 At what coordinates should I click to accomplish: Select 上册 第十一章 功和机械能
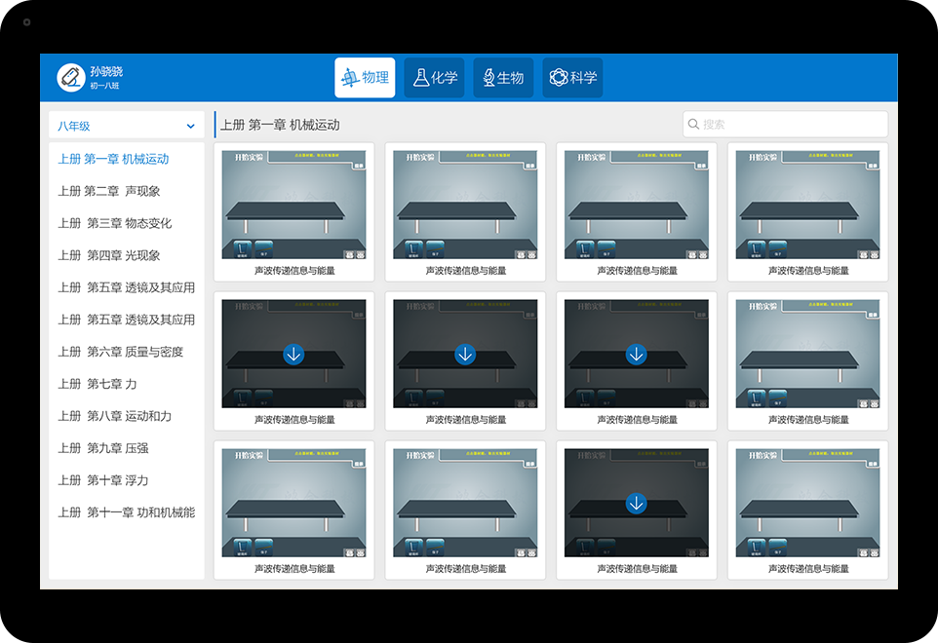pyautogui.click(x=126, y=513)
